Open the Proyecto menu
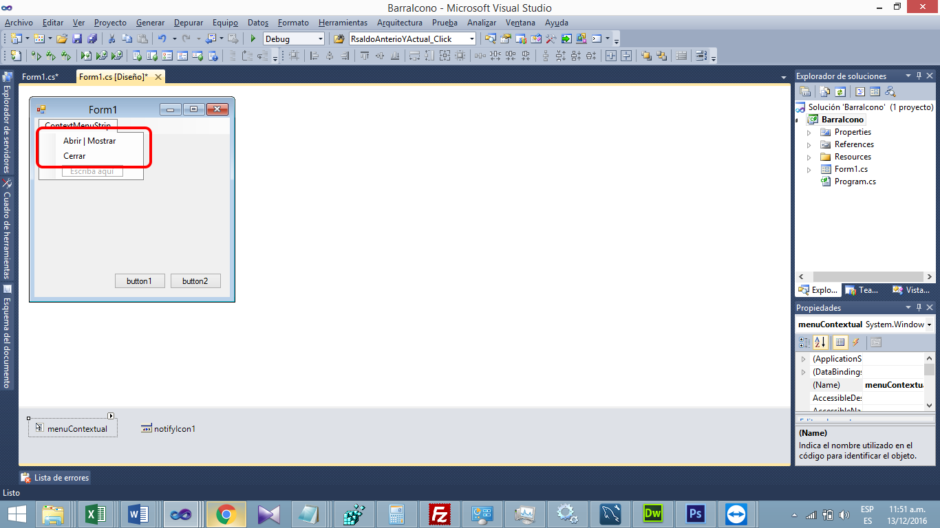 coord(110,23)
